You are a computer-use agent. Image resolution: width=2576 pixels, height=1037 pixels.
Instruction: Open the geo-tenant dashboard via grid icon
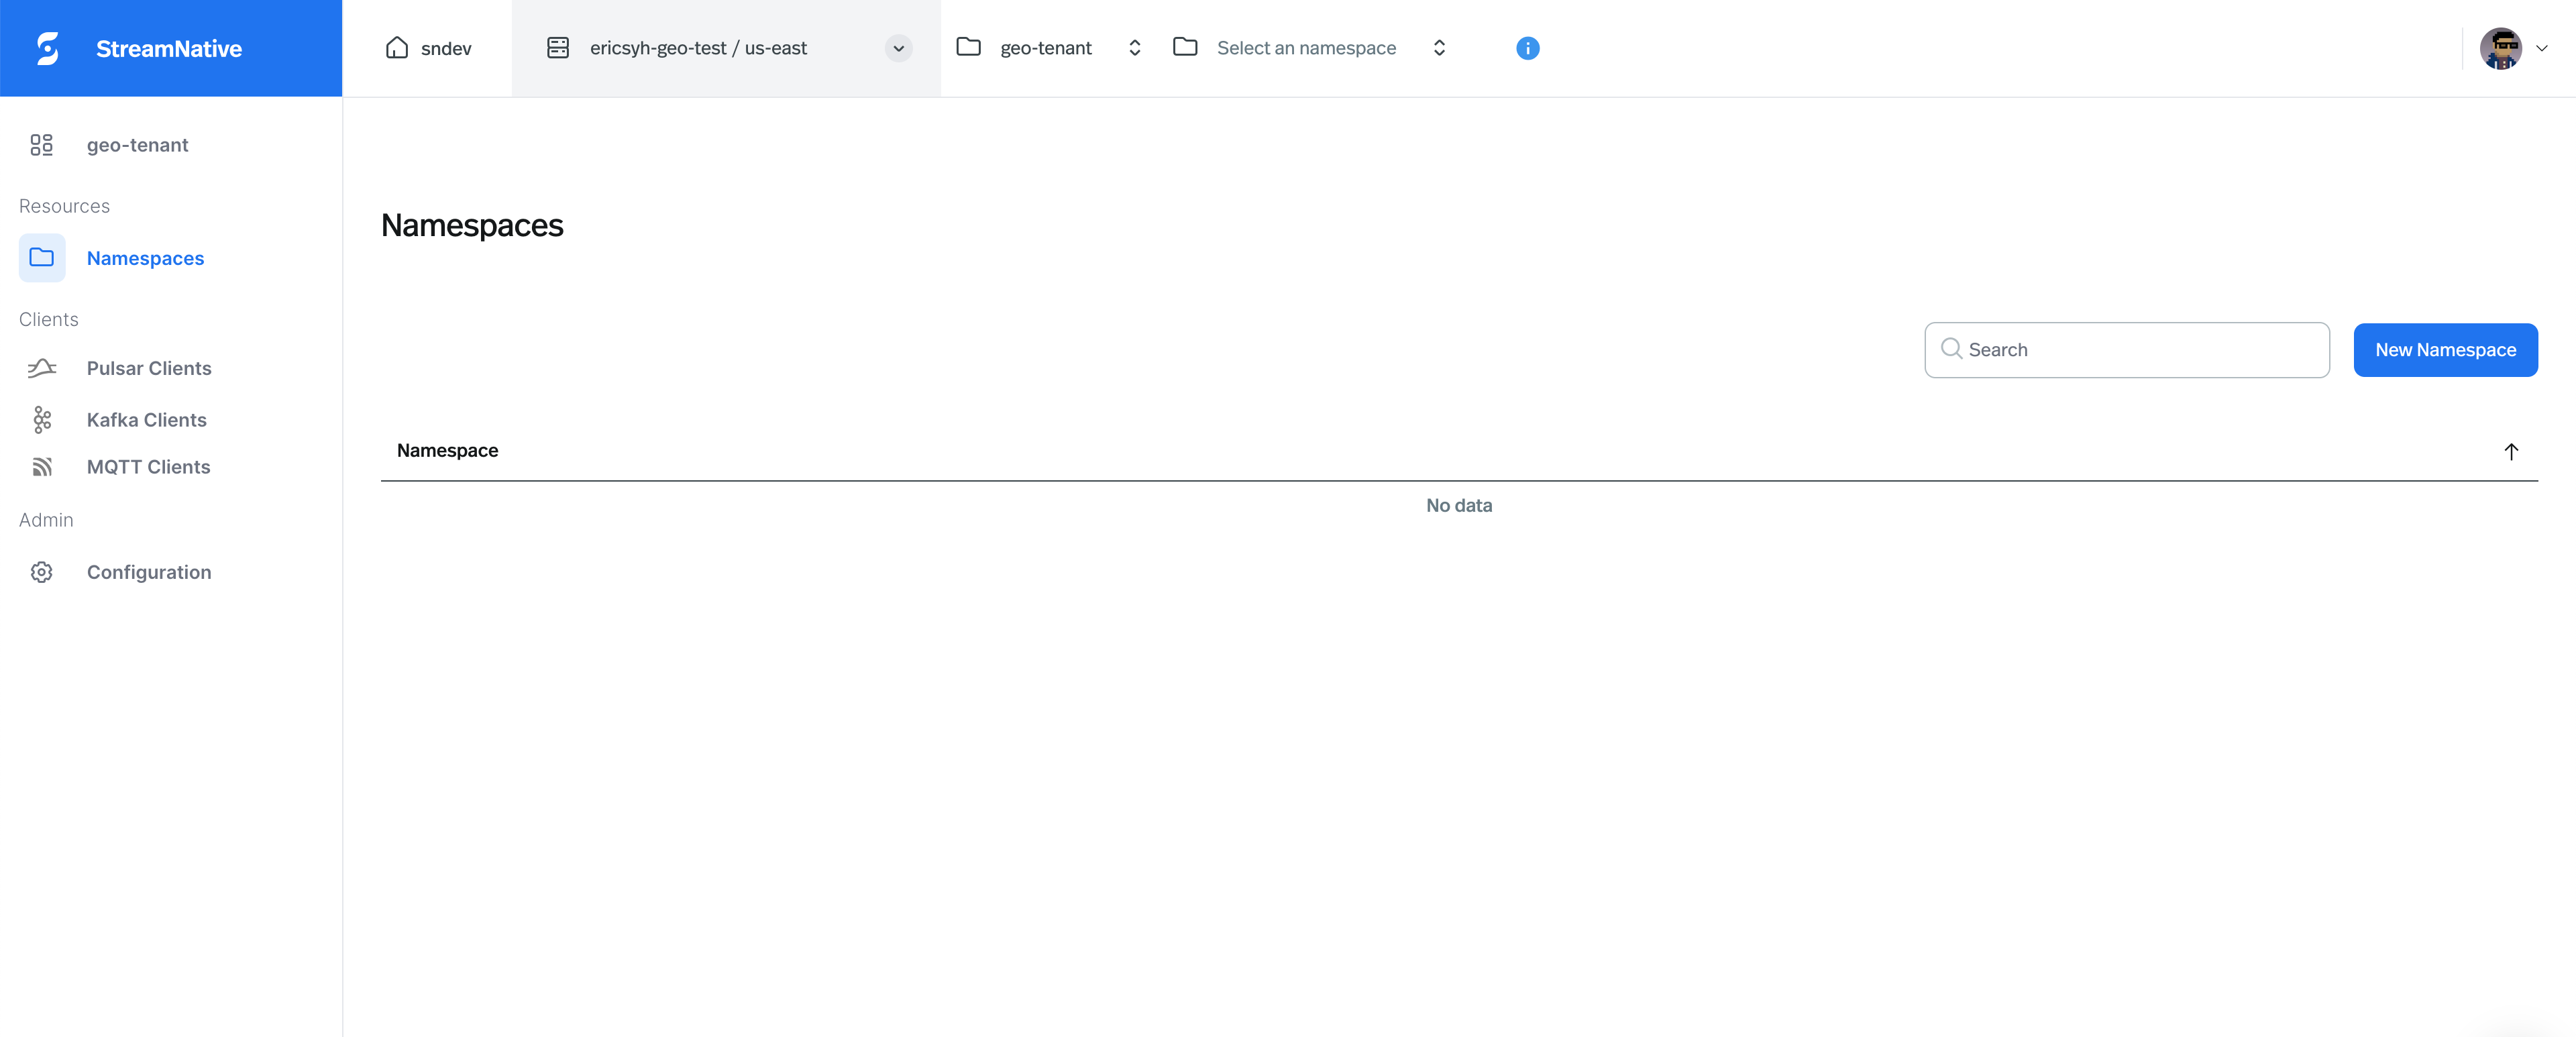(x=41, y=145)
